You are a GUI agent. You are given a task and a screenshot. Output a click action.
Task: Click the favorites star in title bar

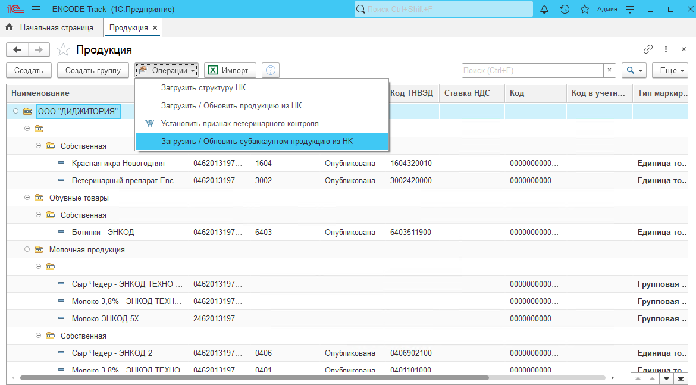coord(585,9)
